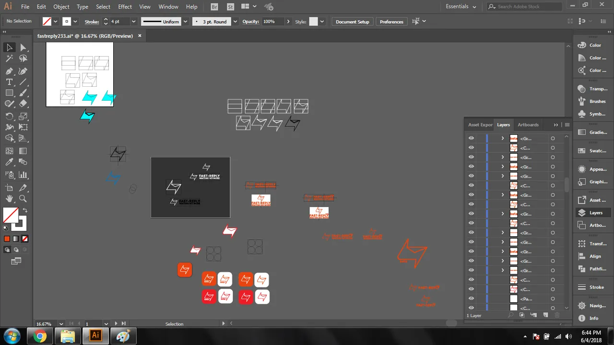Open the Swatches panel button
The height and width of the screenshot is (345, 614).
593,151
